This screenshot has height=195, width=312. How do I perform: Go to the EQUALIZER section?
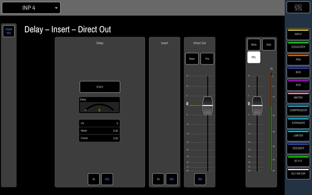point(298,47)
